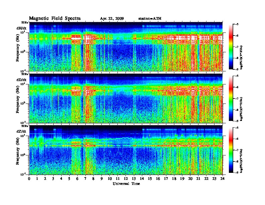
Task: Select the dZ/dt panel label
Action: pyautogui.click(x=21, y=131)
